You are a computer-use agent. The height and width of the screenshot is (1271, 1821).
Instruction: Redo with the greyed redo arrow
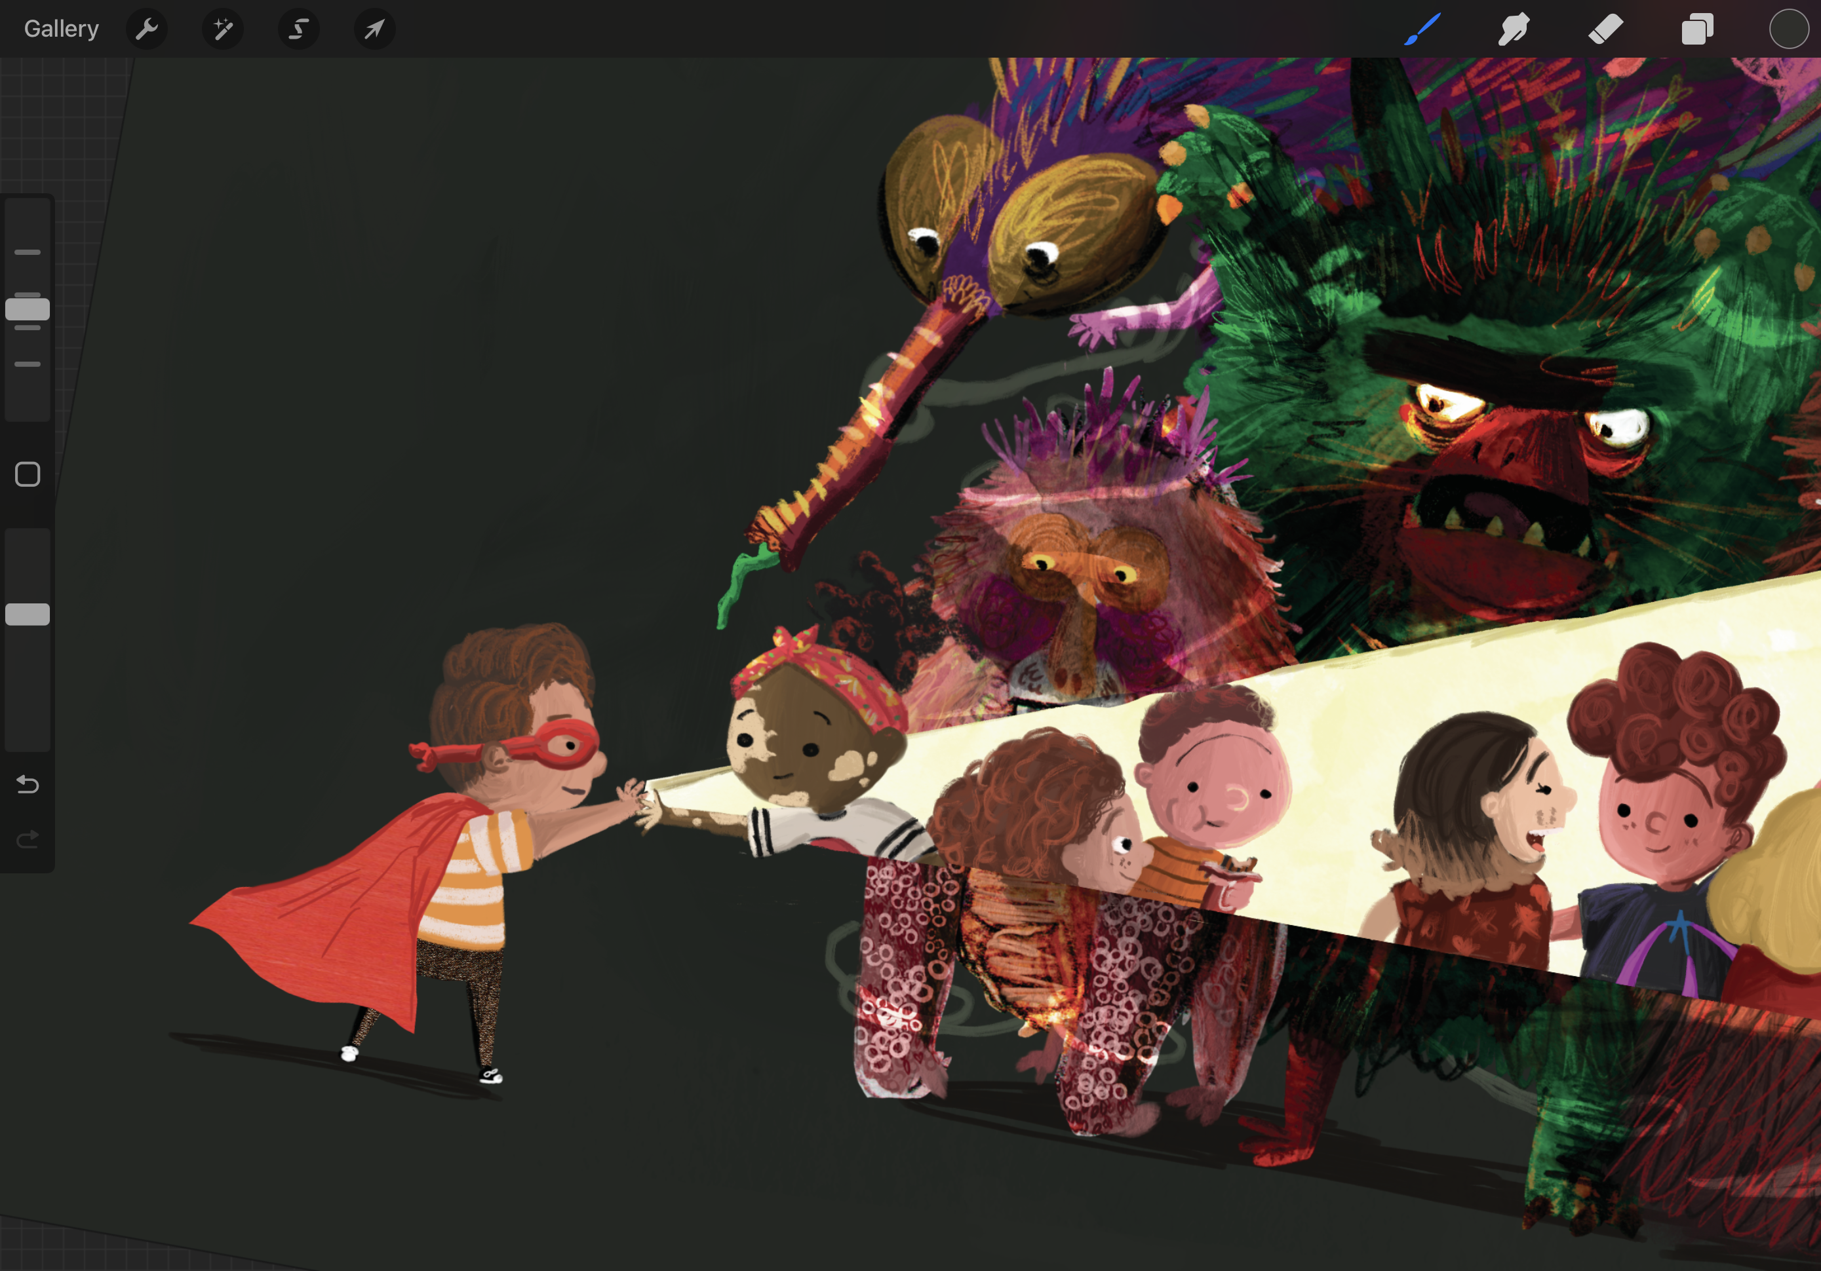point(28,839)
